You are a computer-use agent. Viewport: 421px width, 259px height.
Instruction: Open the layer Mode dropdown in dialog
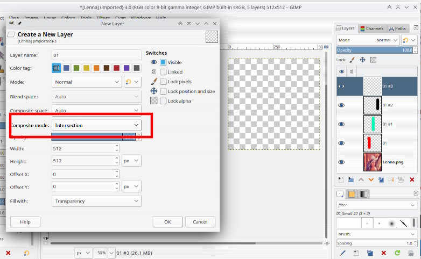[x=87, y=82]
